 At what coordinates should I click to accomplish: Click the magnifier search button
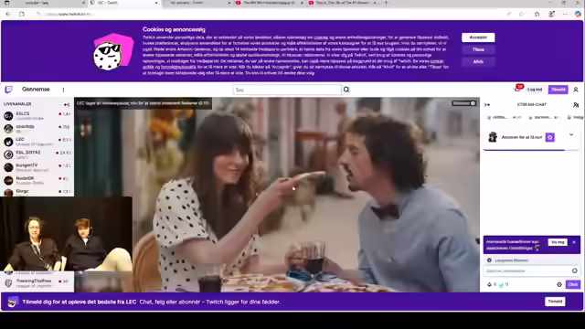(x=346, y=90)
